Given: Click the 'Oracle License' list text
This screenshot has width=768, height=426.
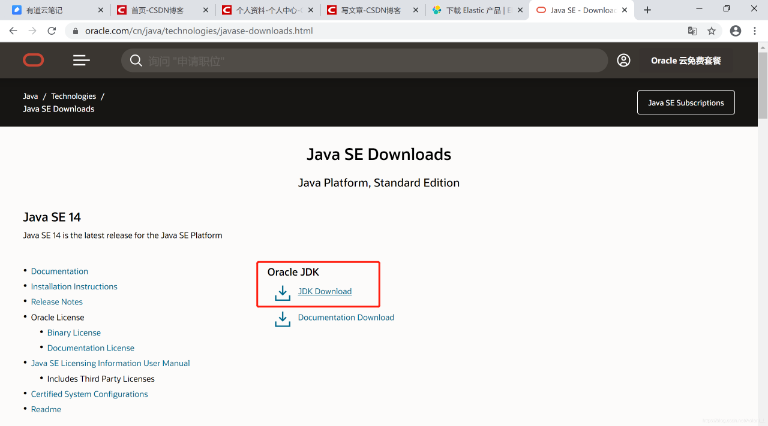Looking at the screenshot, I should 58,318.
